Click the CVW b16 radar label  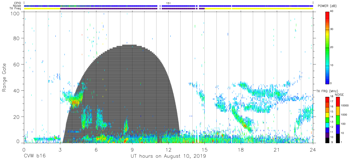pos(34,156)
